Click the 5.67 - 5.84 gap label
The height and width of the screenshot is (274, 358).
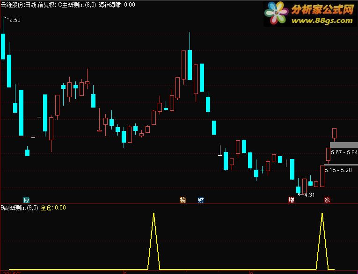coord(344,152)
